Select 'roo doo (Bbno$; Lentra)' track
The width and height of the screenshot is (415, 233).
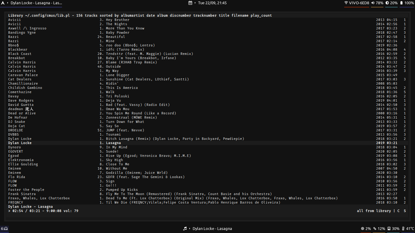pyautogui.click(x=207, y=45)
